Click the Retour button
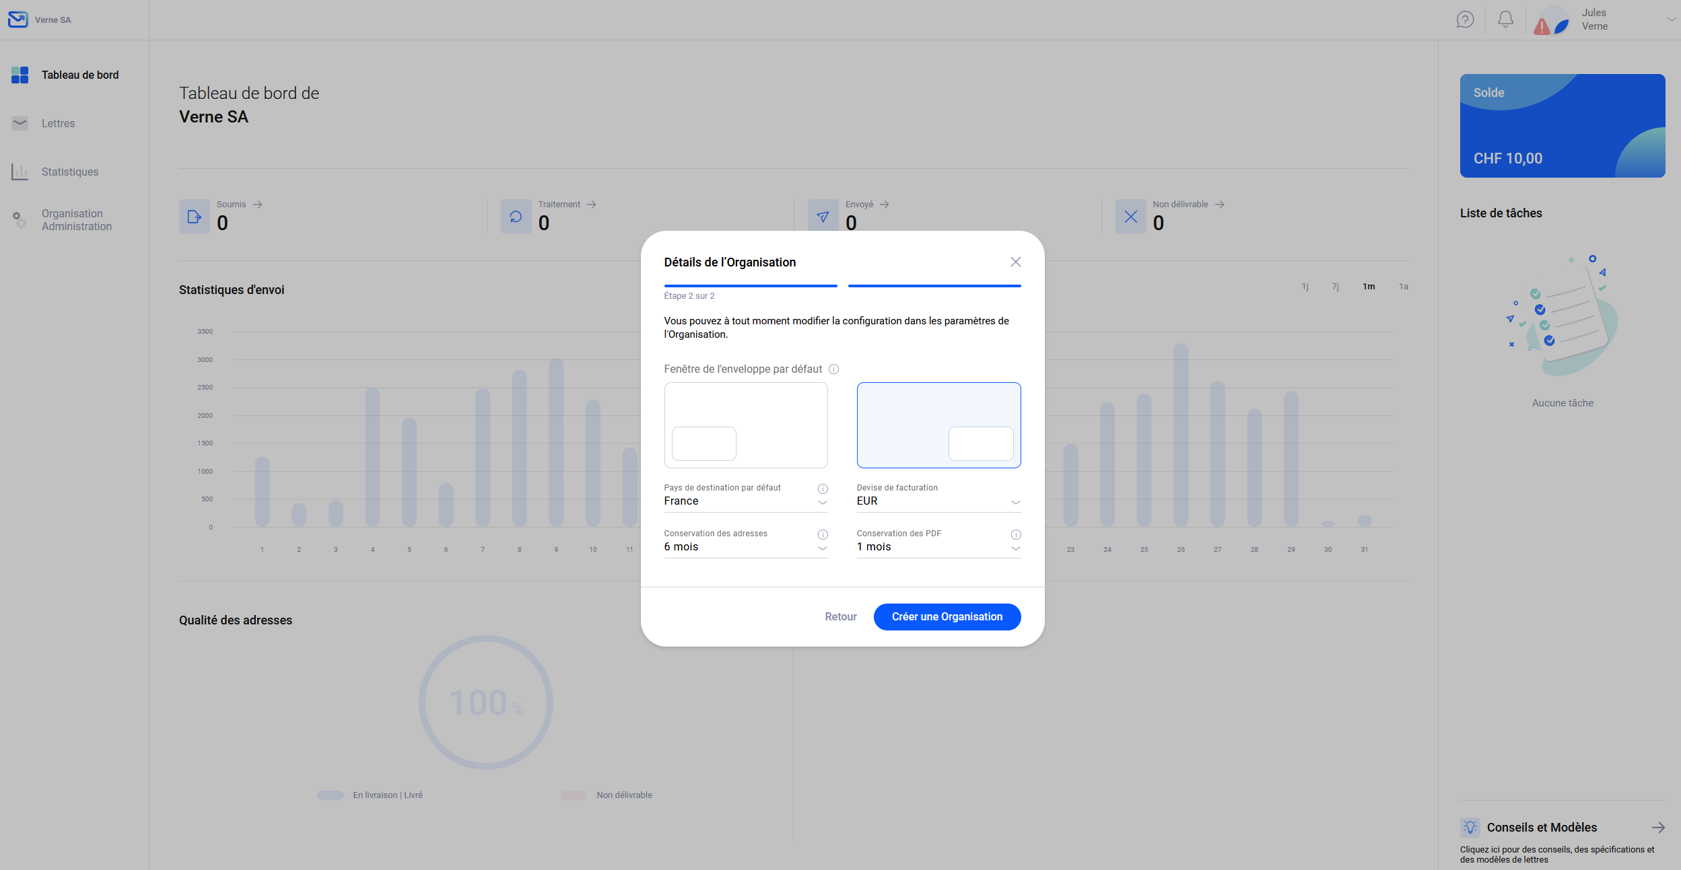 [x=840, y=616]
